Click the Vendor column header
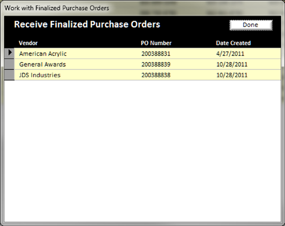The image size is (285, 226). pos(28,43)
